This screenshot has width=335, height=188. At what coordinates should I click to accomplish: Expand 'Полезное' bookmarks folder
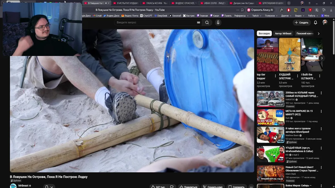[271, 16]
